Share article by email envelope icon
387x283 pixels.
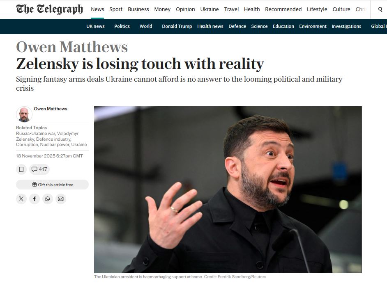point(61,199)
